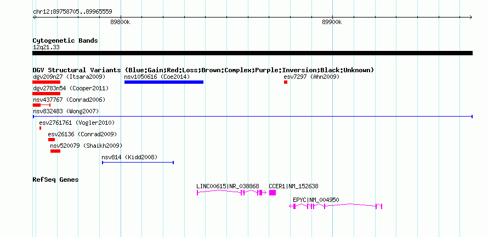Screen dimensions: 488x237
Task: Click the small red esv7297 marker
Action: coord(285,82)
